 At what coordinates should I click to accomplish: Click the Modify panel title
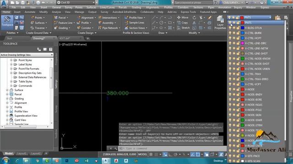[194, 33]
